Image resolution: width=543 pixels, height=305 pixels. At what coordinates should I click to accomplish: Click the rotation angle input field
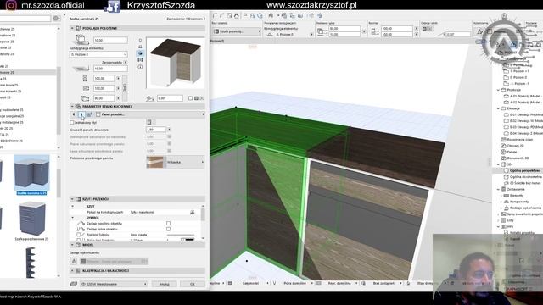(x=170, y=98)
